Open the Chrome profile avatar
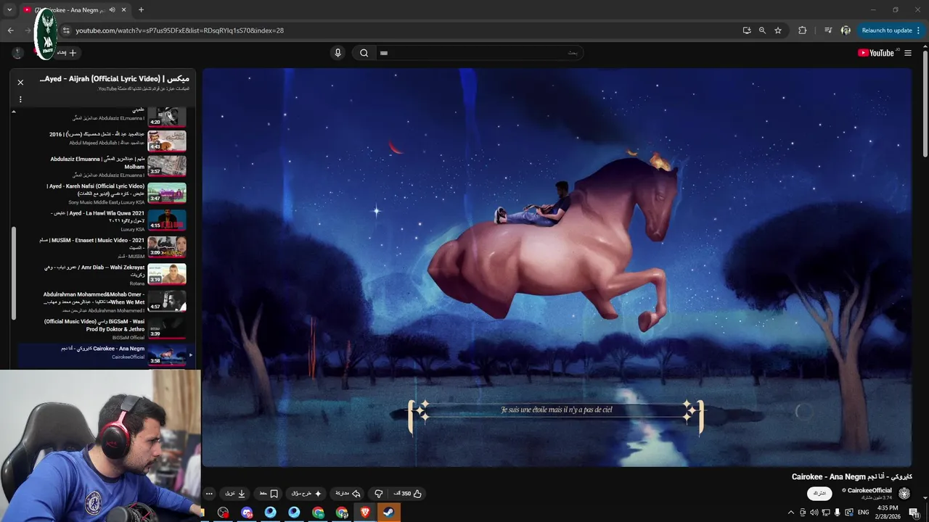This screenshot has width=929, height=522. coord(846,30)
